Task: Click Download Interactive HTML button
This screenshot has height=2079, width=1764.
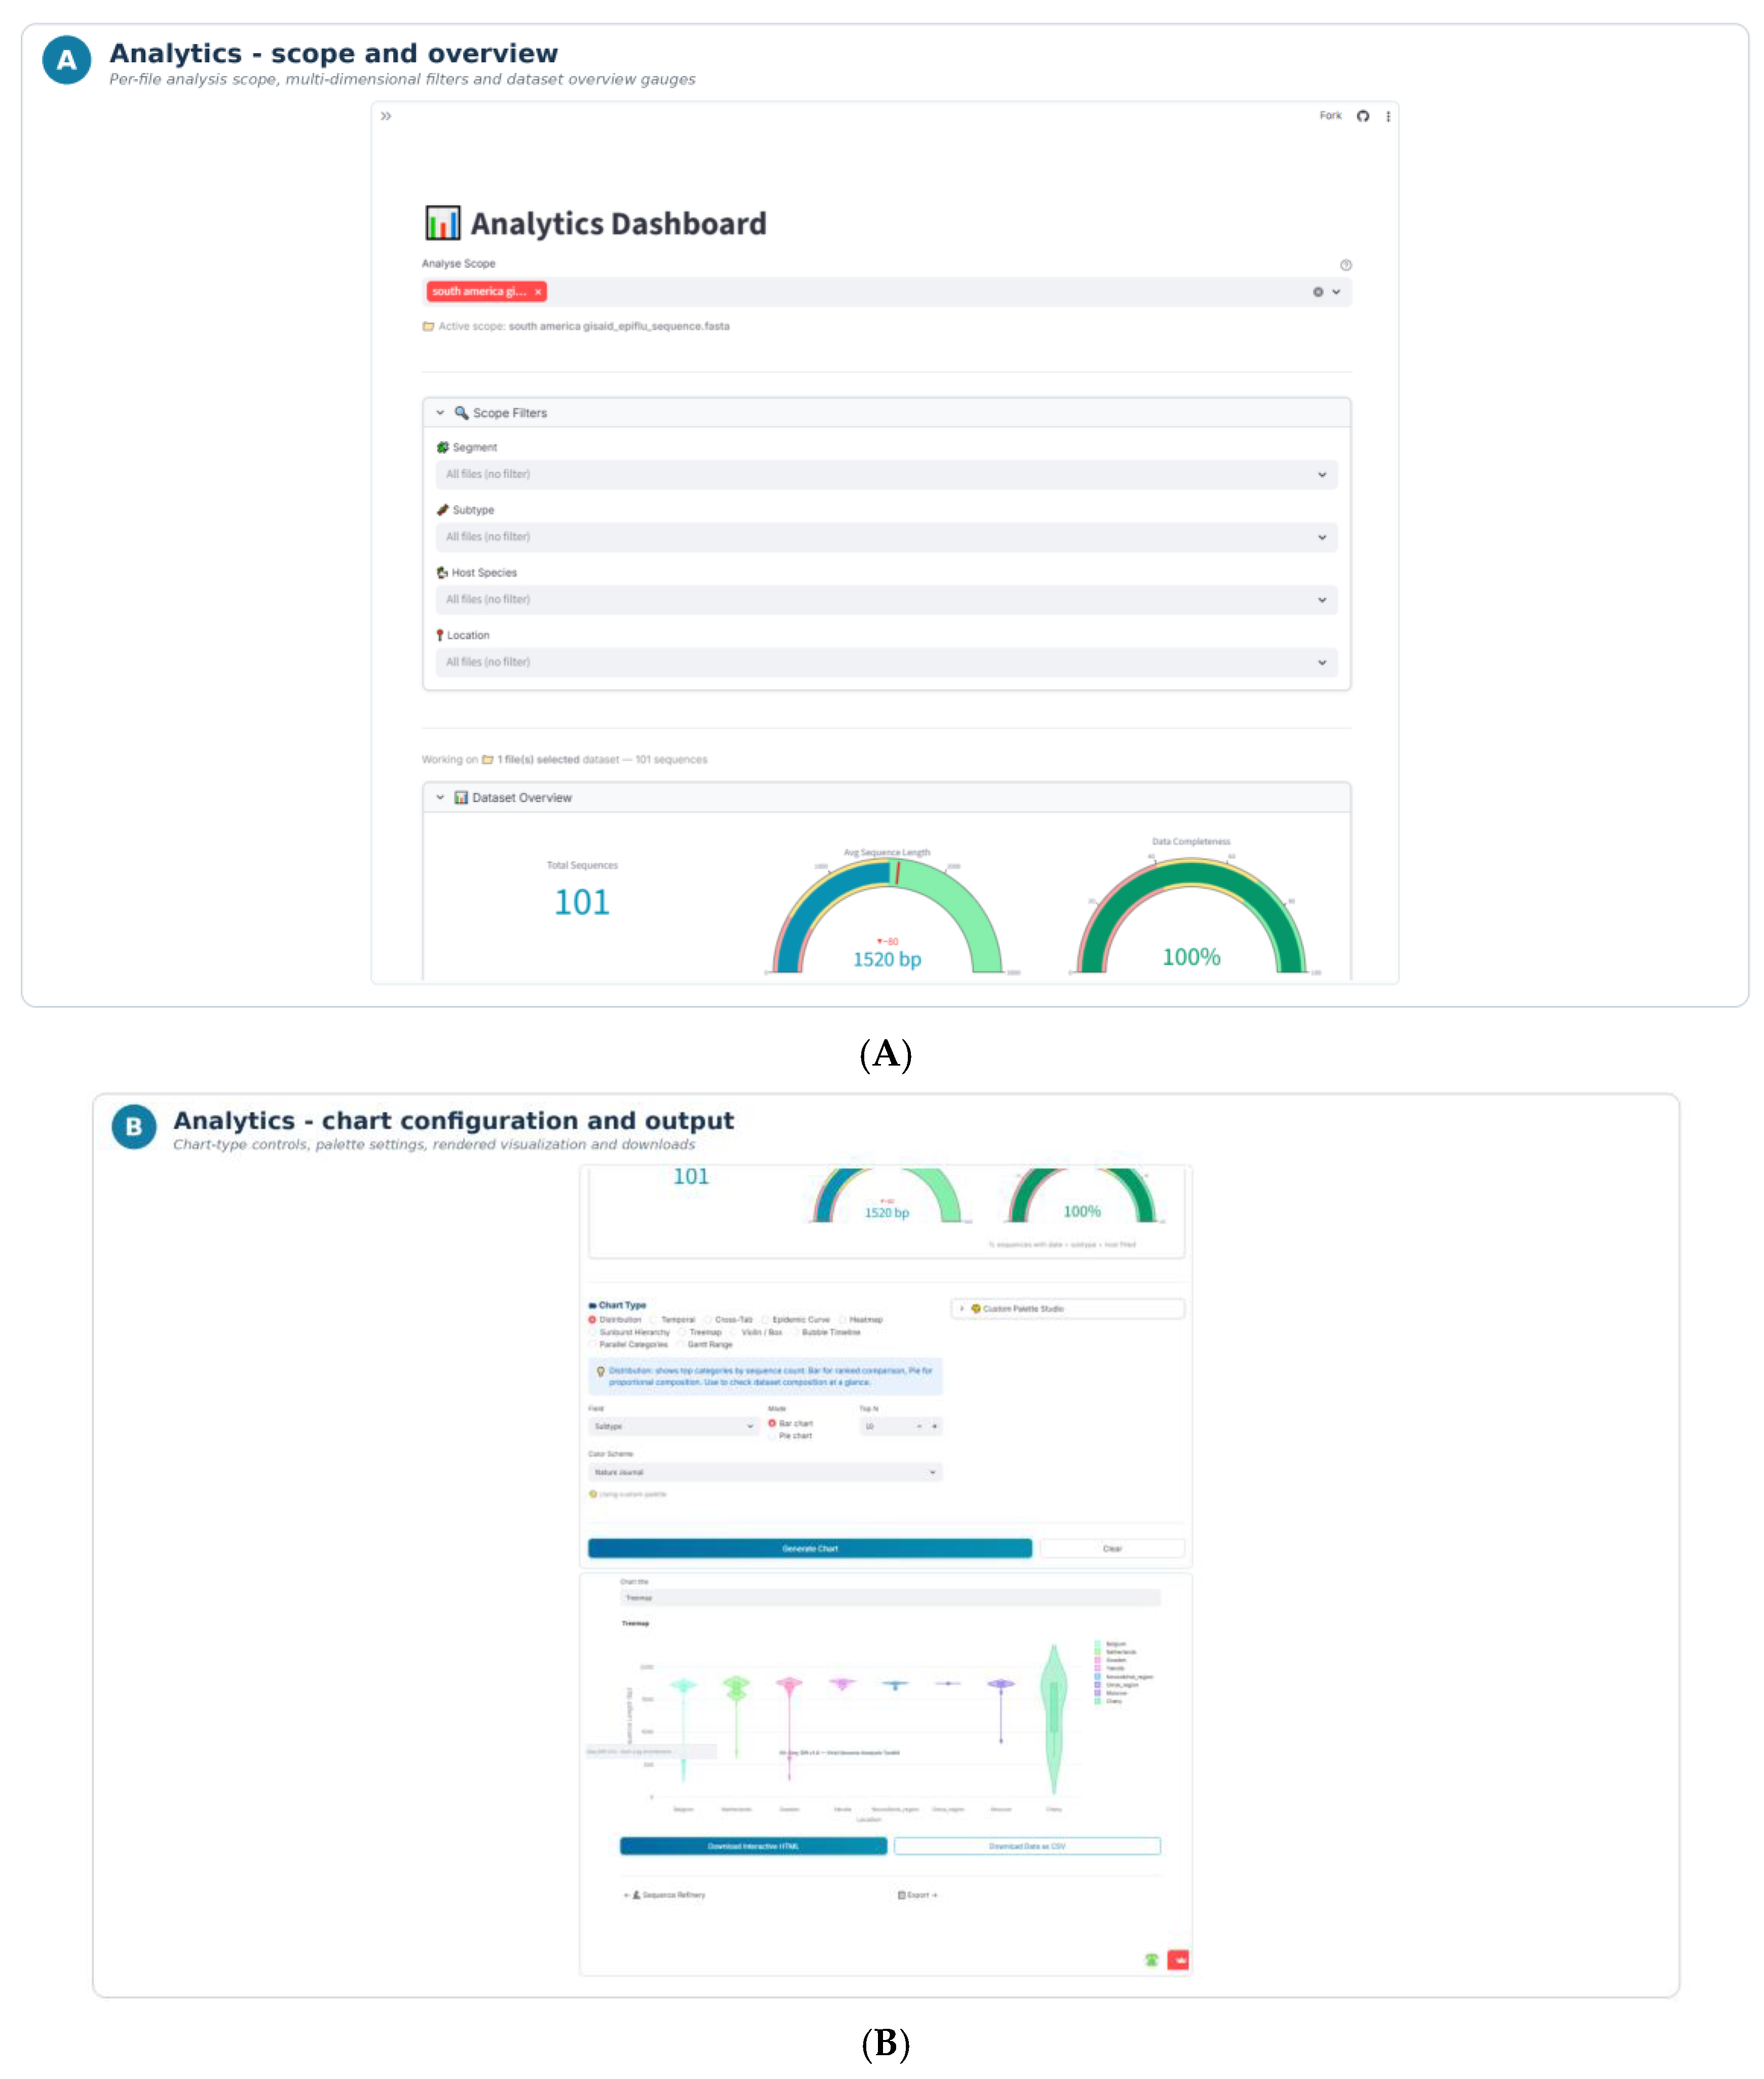Action: (x=753, y=1846)
